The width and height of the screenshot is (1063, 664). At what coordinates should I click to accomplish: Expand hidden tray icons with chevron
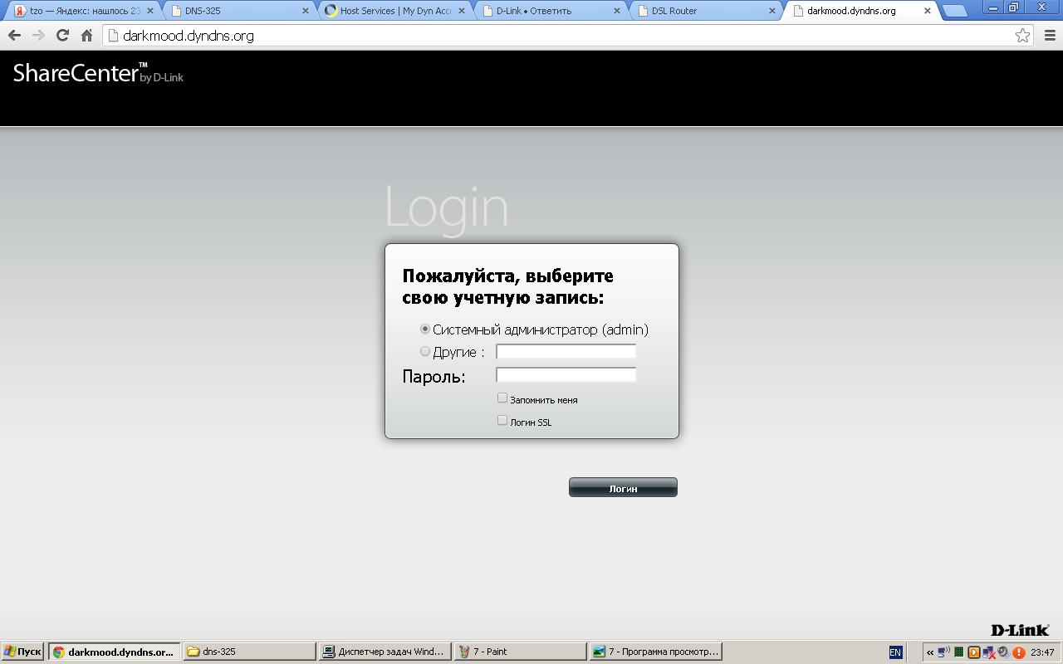point(930,652)
